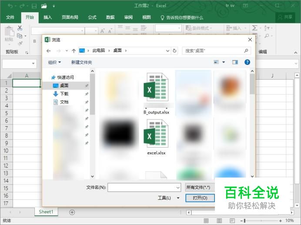The image size is (301, 225).
Task: Change the file view icon
Action: (216, 62)
